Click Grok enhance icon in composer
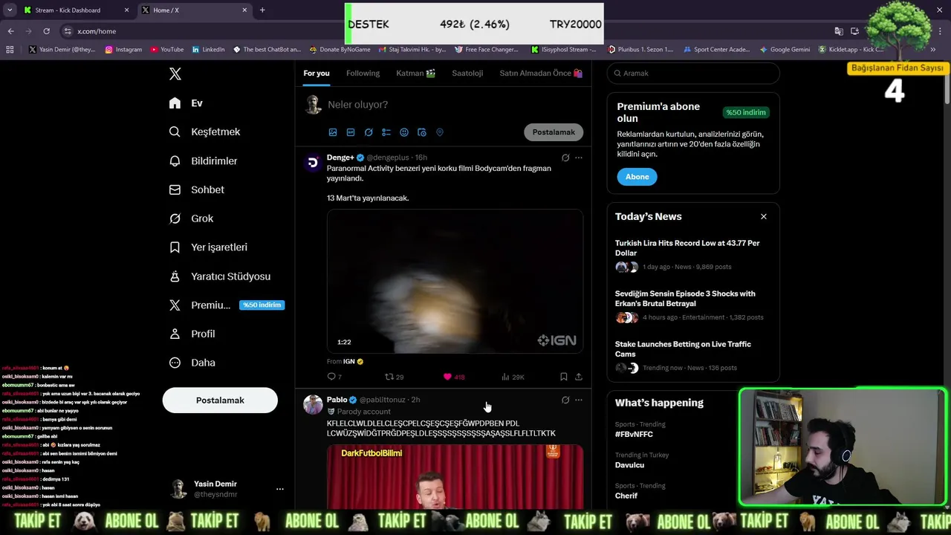 click(x=369, y=132)
